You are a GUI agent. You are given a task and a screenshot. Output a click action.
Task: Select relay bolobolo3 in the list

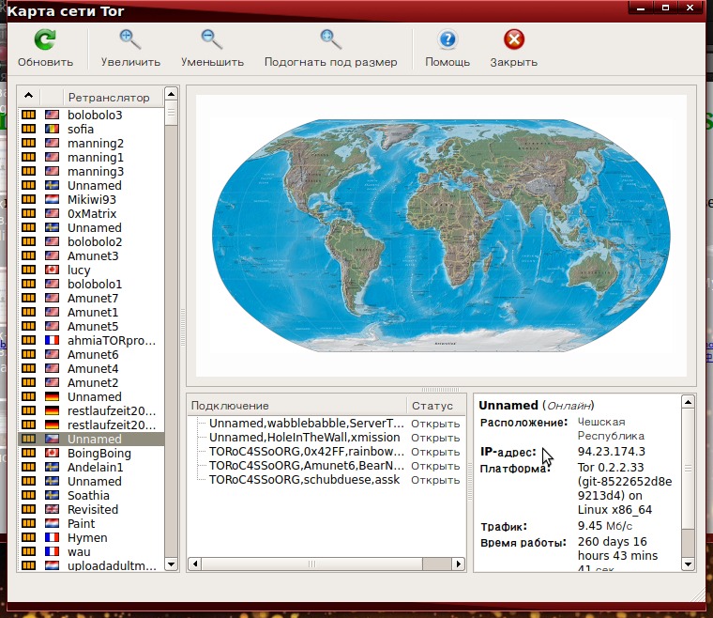[x=91, y=115]
